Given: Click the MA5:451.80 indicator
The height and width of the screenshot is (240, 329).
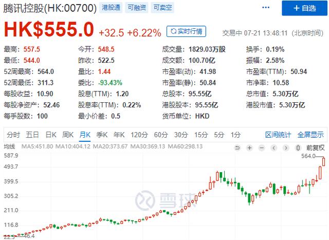Looking at the screenshot, I should tap(37, 146).
